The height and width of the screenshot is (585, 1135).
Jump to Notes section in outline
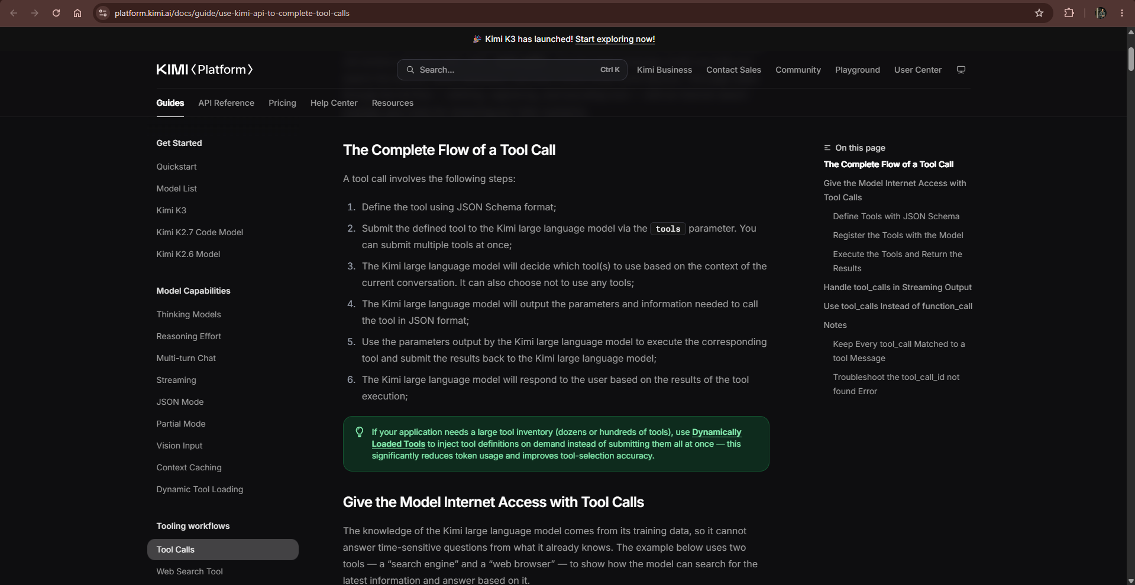click(835, 325)
